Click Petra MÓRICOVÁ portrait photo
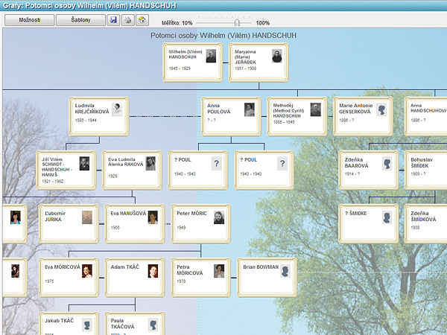The width and height of the screenshot is (447, 335). click(219, 271)
